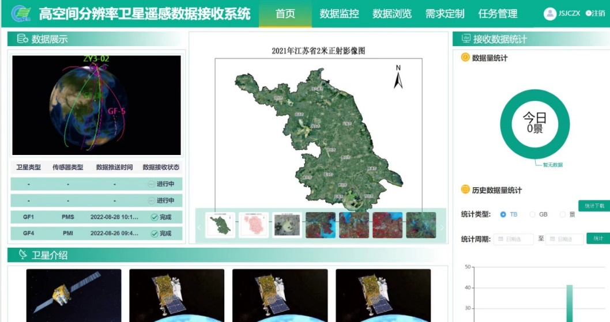
Task: Select the TB statistics type radio button
Action: click(503, 214)
